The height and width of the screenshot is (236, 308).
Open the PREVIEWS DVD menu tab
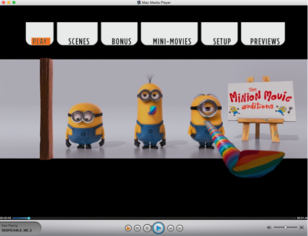[x=263, y=34]
